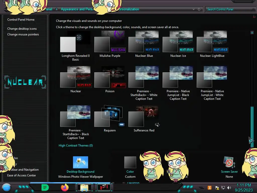Switch to the Personalization taskbar window
Image resolution: width=257 pixels, height=193 pixels.
pos(104,187)
